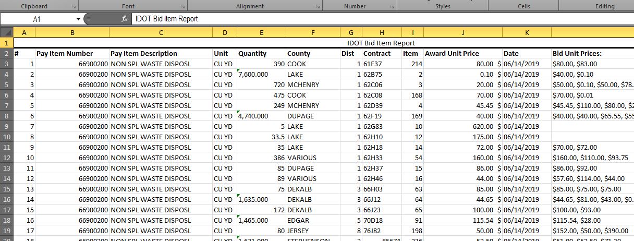Click bid prices cell $115.54, $28.00
This screenshot has width=634, height=241.
[593, 220]
